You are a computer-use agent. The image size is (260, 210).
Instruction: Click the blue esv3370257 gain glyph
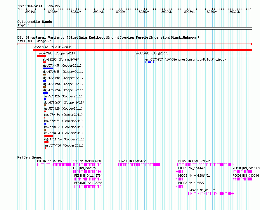coord(150,62)
